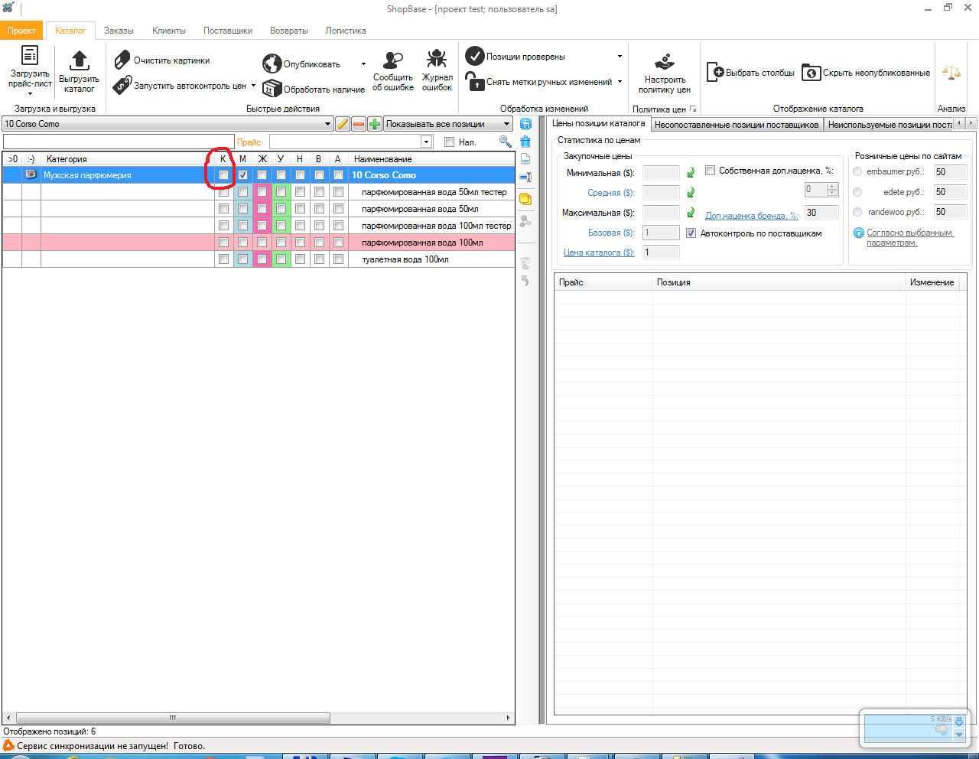Open the Проект tab
979x759 pixels.
(x=22, y=31)
